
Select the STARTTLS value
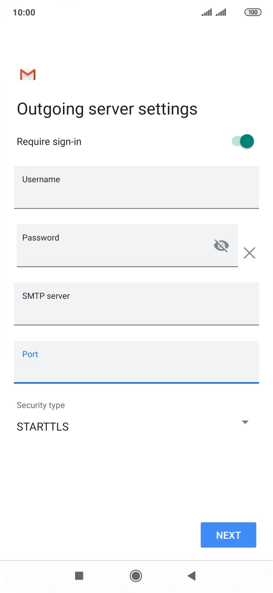point(43,426)
